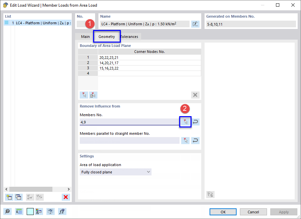Viewport: 301px width, 219px height.
Task: Open the units and decimal places settings
Action: tap(19, 212)
